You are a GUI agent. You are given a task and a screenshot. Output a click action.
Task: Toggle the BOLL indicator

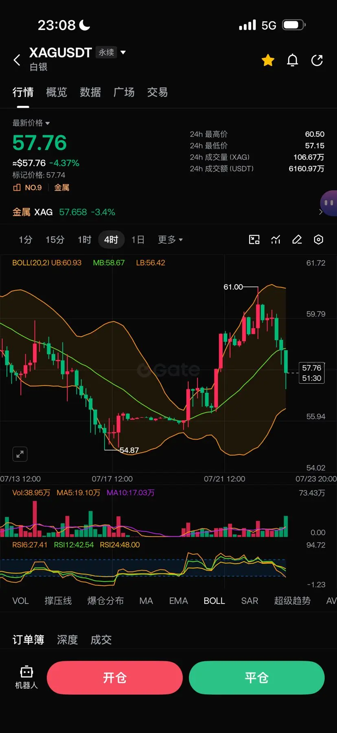[x=214, y=601]
